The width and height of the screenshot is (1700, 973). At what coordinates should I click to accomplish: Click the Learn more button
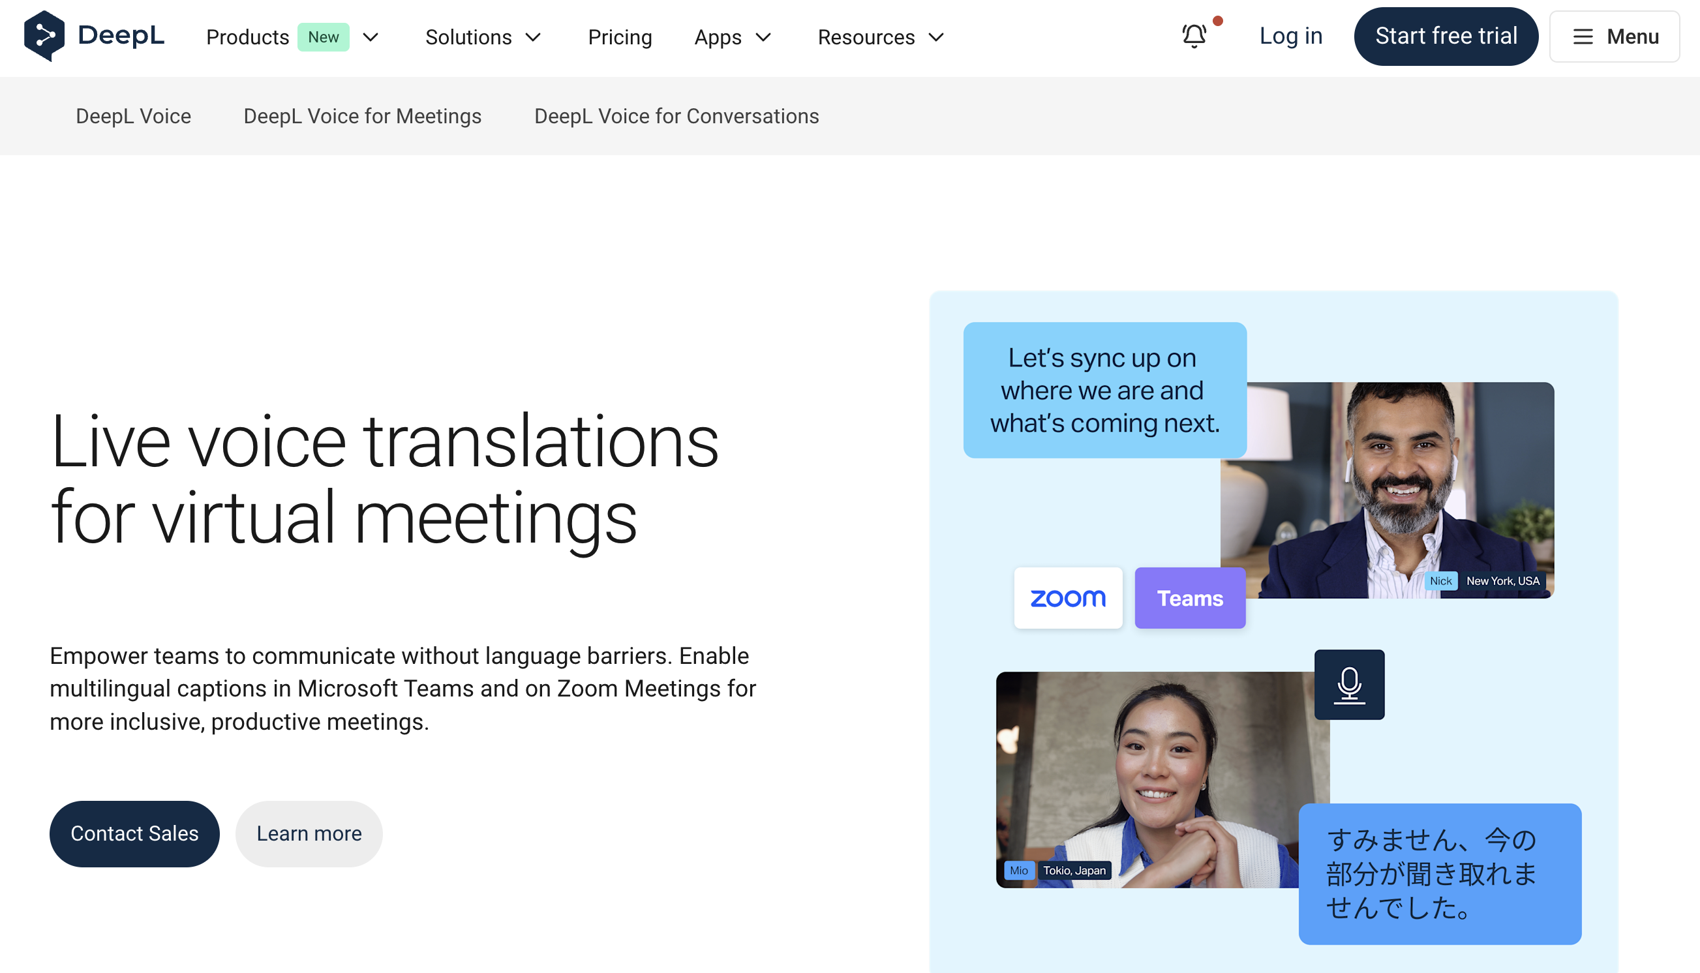tap(309, 833)
